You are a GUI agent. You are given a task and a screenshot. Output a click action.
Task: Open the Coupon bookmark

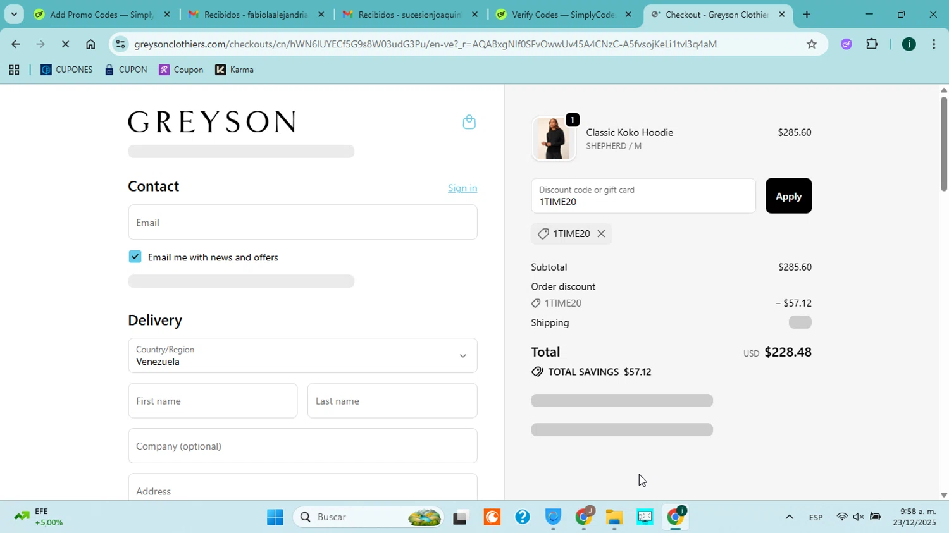point(181,70)
